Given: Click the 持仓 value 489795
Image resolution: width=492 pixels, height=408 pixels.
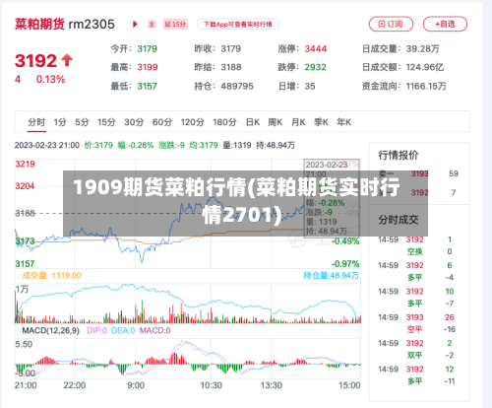Looking at the screenshot, I should point(237,86).
